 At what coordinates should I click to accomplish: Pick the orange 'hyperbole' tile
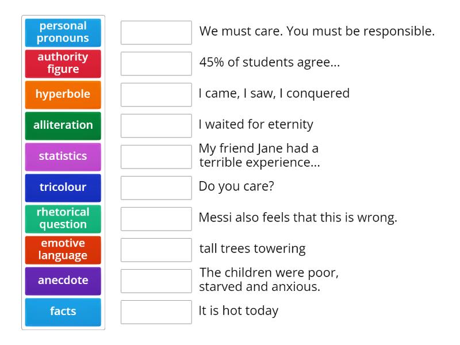63,94
